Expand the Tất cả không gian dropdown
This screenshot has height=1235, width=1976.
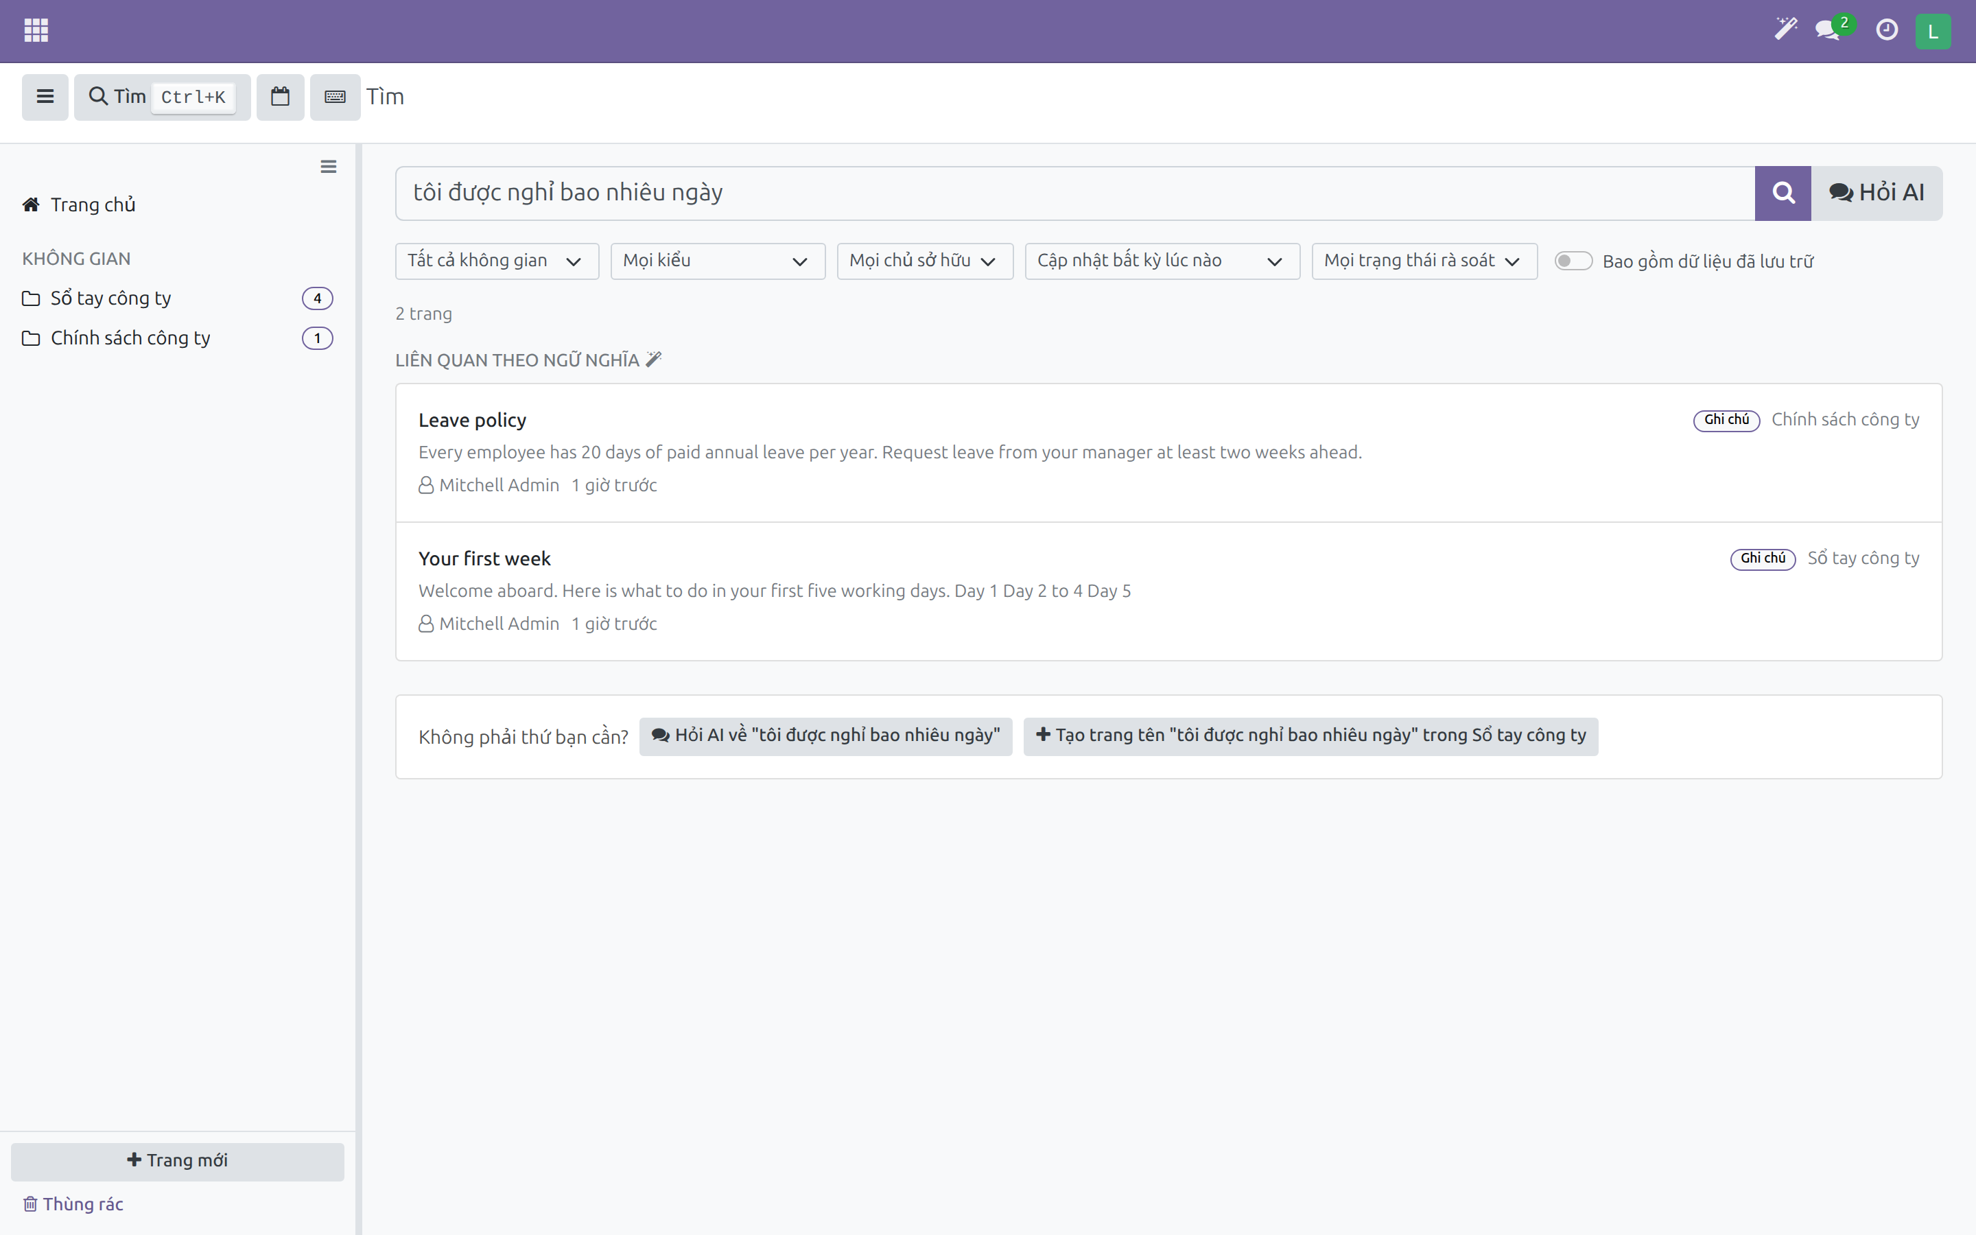pyautogui.click(x=497, y=261)
